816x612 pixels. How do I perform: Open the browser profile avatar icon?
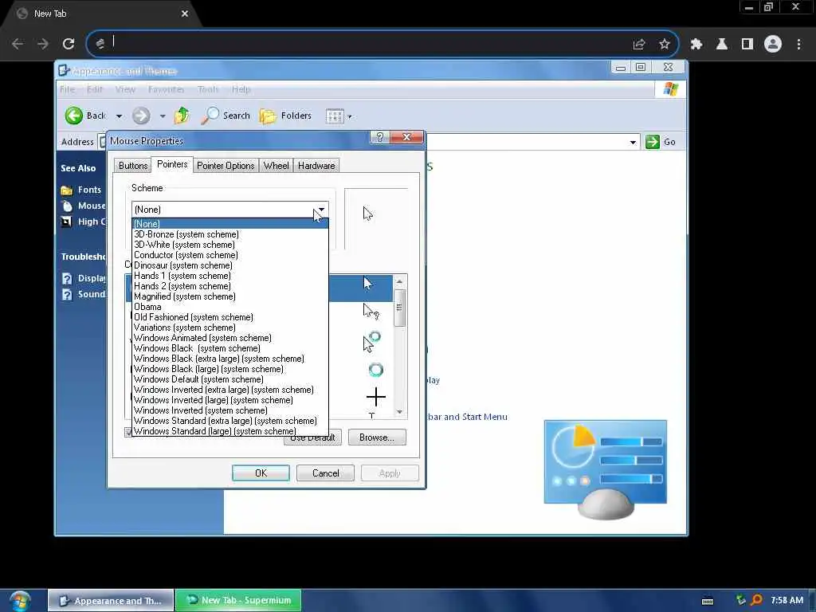pos(773,44)
